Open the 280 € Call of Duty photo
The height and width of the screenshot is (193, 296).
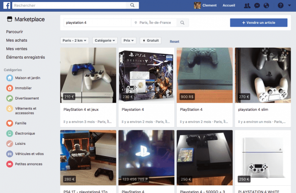tap(88, 158)
